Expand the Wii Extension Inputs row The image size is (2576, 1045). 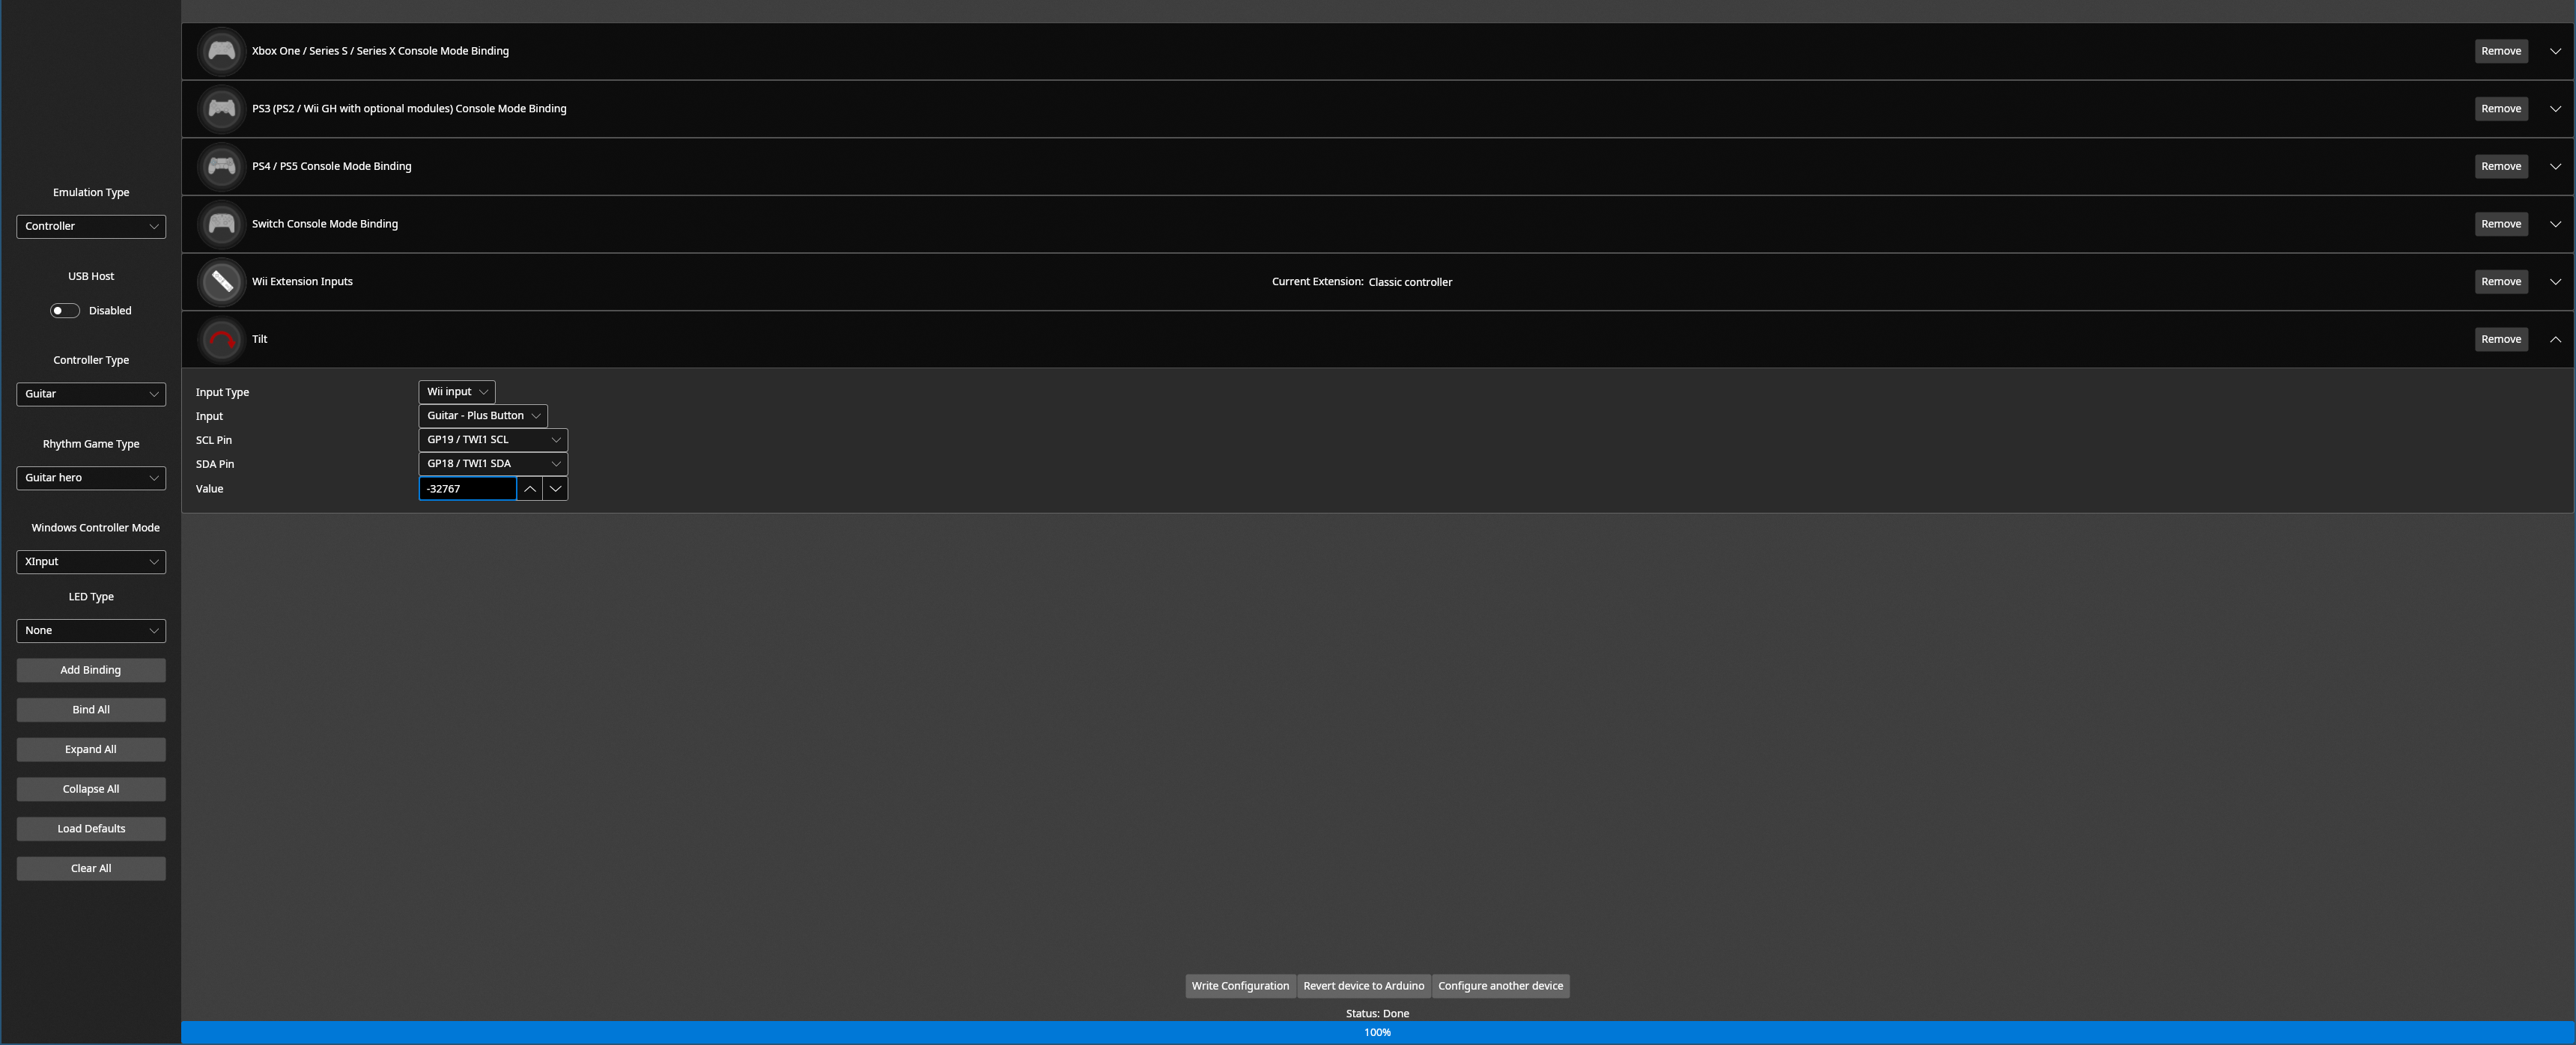[2554, 282]
